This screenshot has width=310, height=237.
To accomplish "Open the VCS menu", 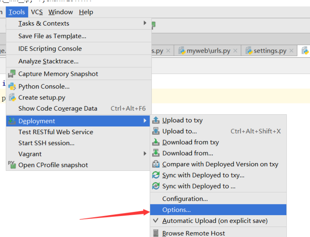I will 37,12.
